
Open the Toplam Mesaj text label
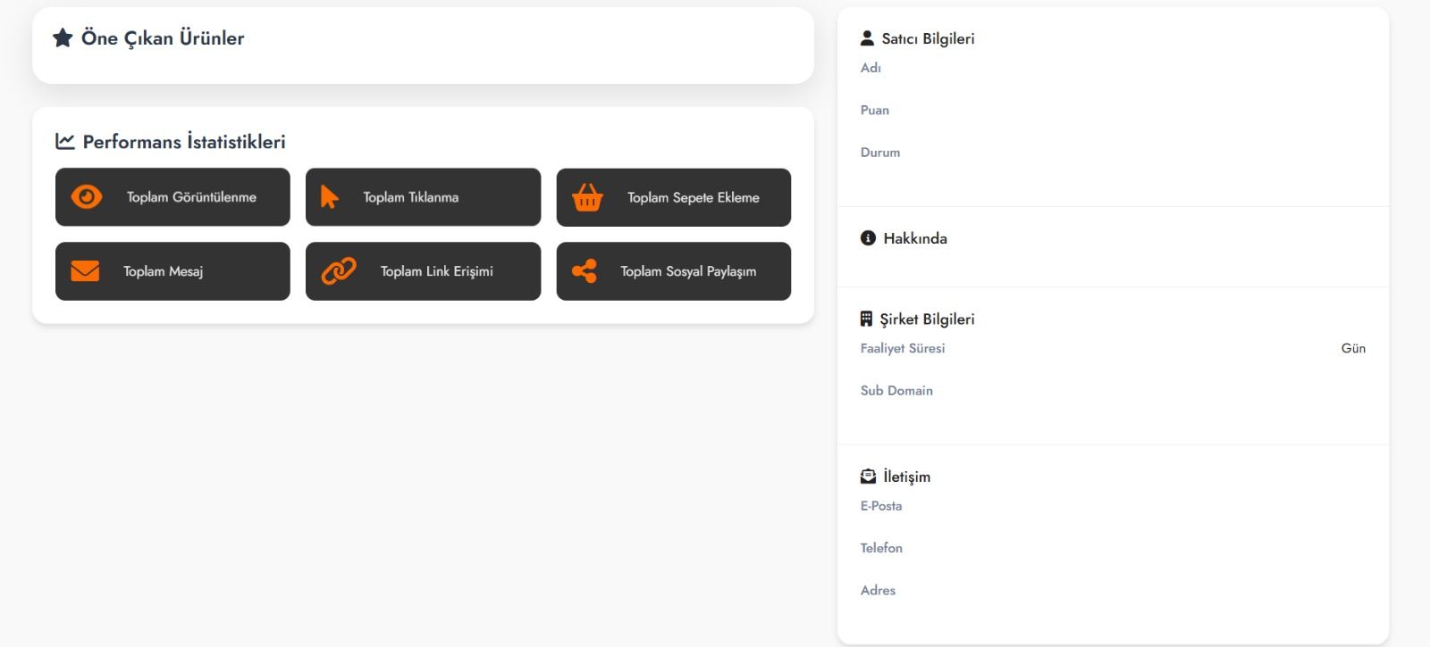pyautogui.click(x=163, y=271)
